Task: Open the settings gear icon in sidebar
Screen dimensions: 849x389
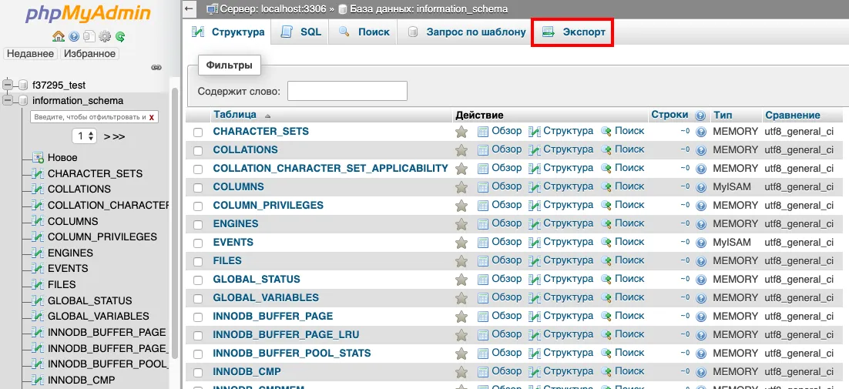Action: (105, 36)
